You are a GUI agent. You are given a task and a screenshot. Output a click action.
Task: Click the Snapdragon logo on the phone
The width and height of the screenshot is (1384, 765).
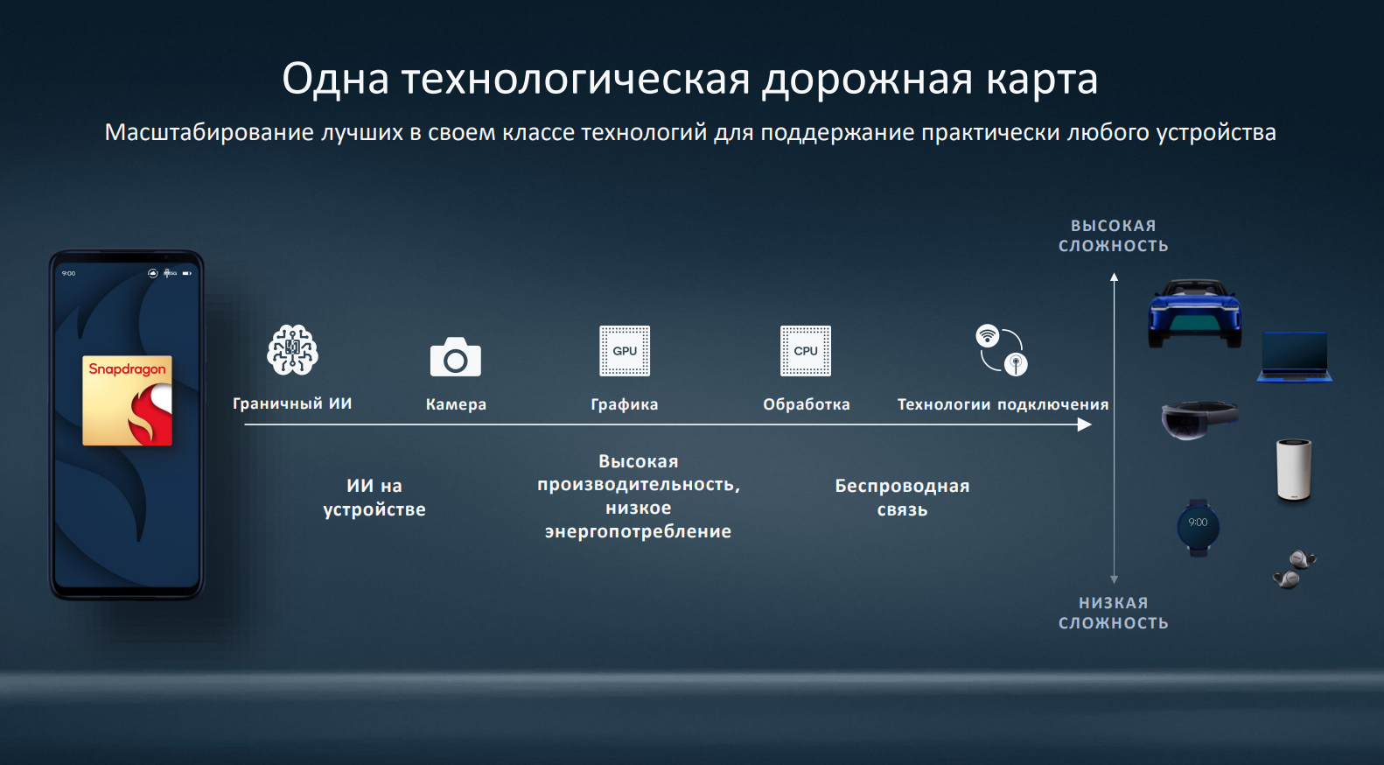pos(128,400)
